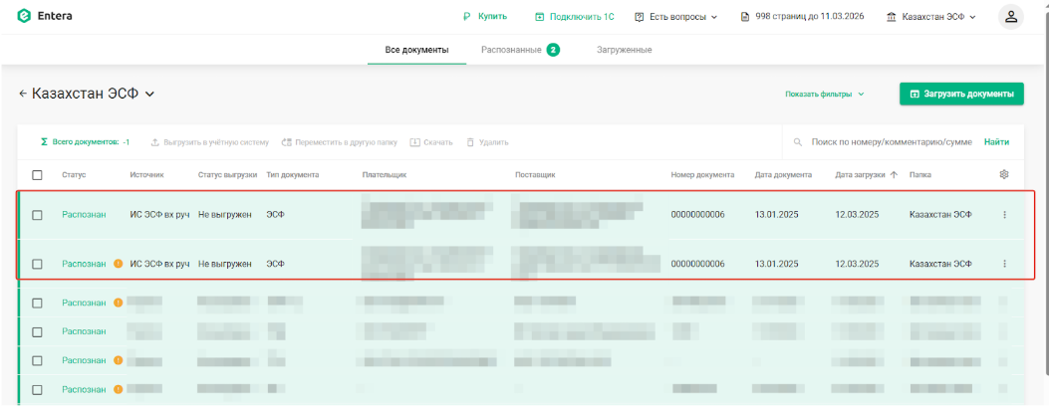Screen dimensions: 1049x409
Task: Open the user profile avatar menu
Action: [x=1011, y=17]
